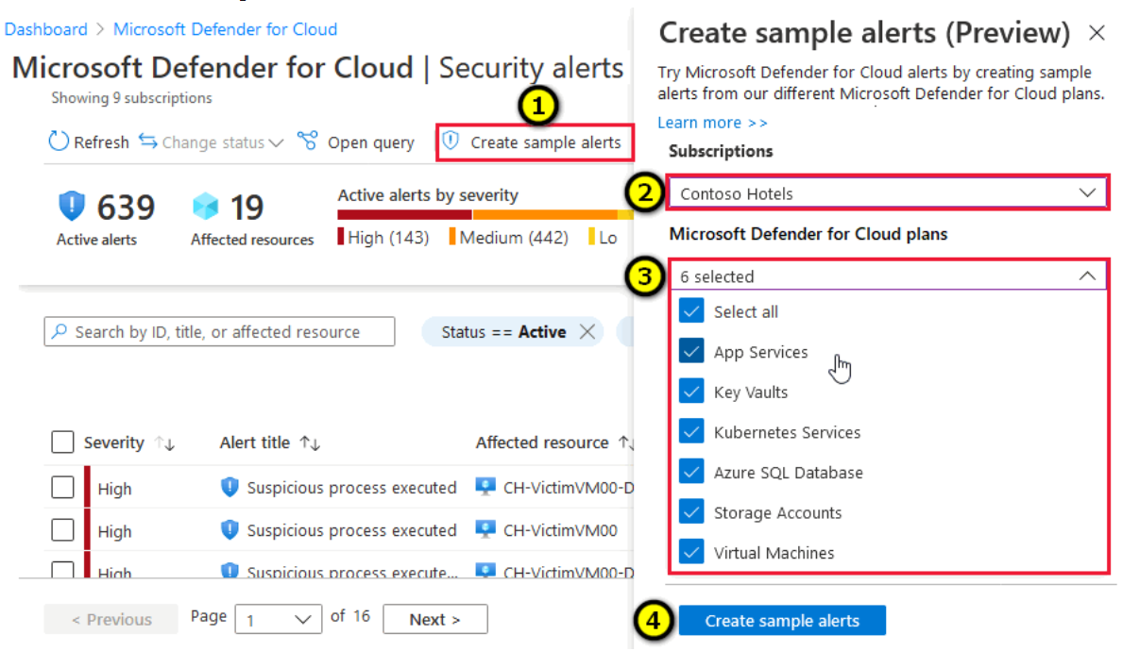Click the CH-VictimVM00 virtual machine icon
Screen dimensions: 1123x651
click(x=485, y=531)
